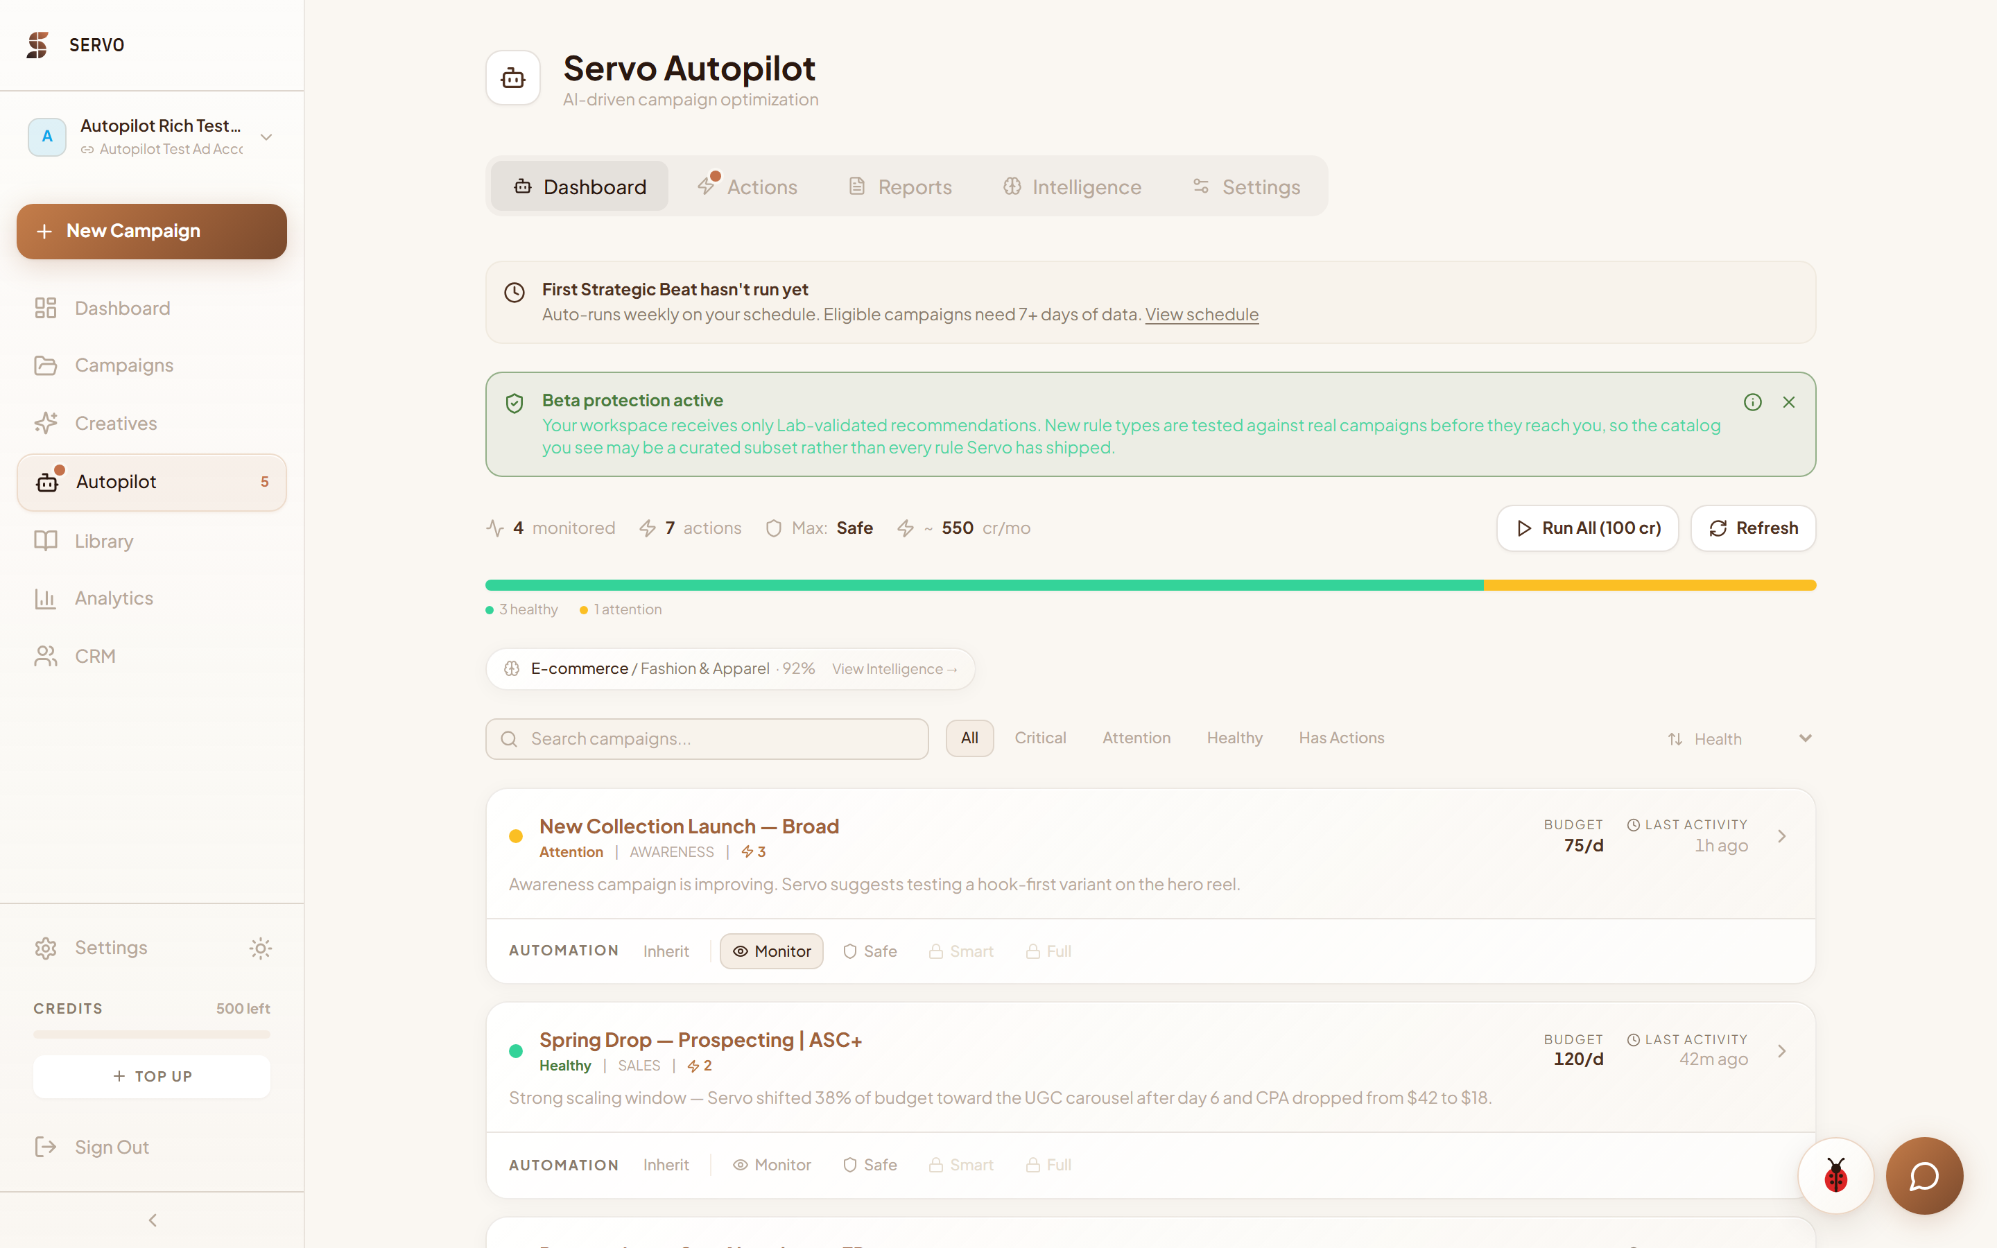Click the 3 actions badge on New Collection Launch
The image size is (1997, 1248).
click(x=754, y=852)
